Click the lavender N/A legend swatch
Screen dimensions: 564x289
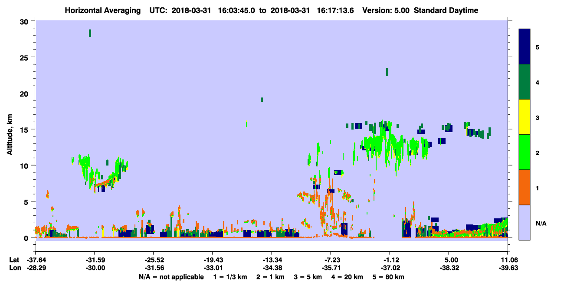click(525, 222)
